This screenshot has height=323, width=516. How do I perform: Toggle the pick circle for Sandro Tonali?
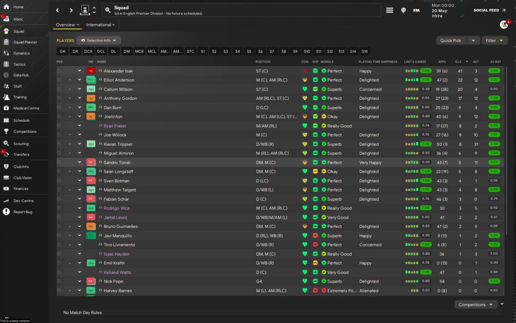pos(59,162)
